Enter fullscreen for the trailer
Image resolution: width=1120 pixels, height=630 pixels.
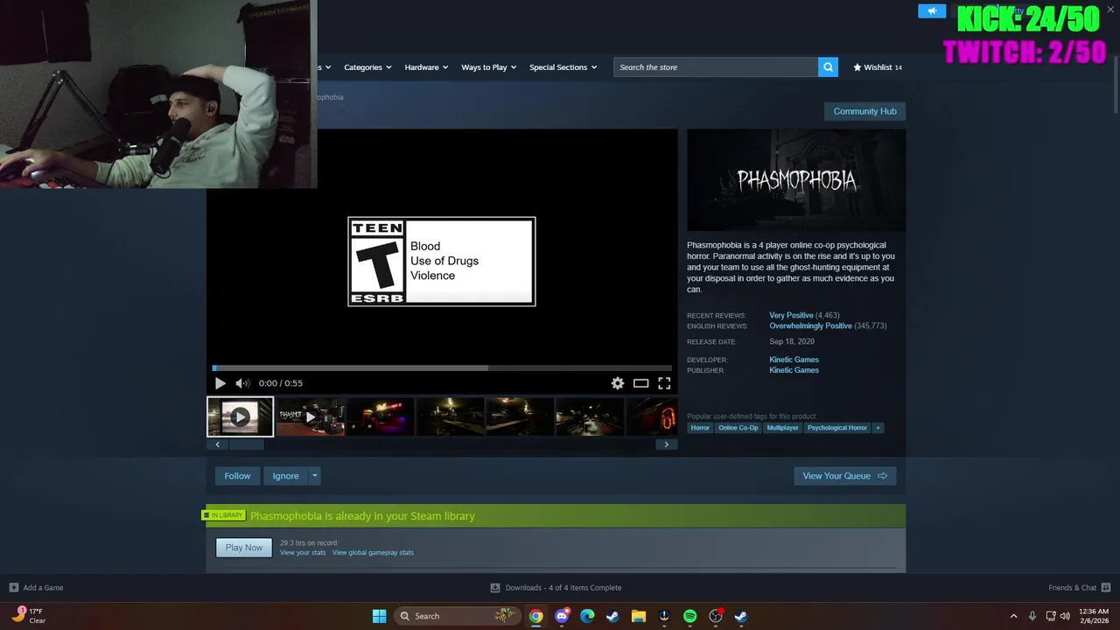pyautogui.click(x=664, y=383)
